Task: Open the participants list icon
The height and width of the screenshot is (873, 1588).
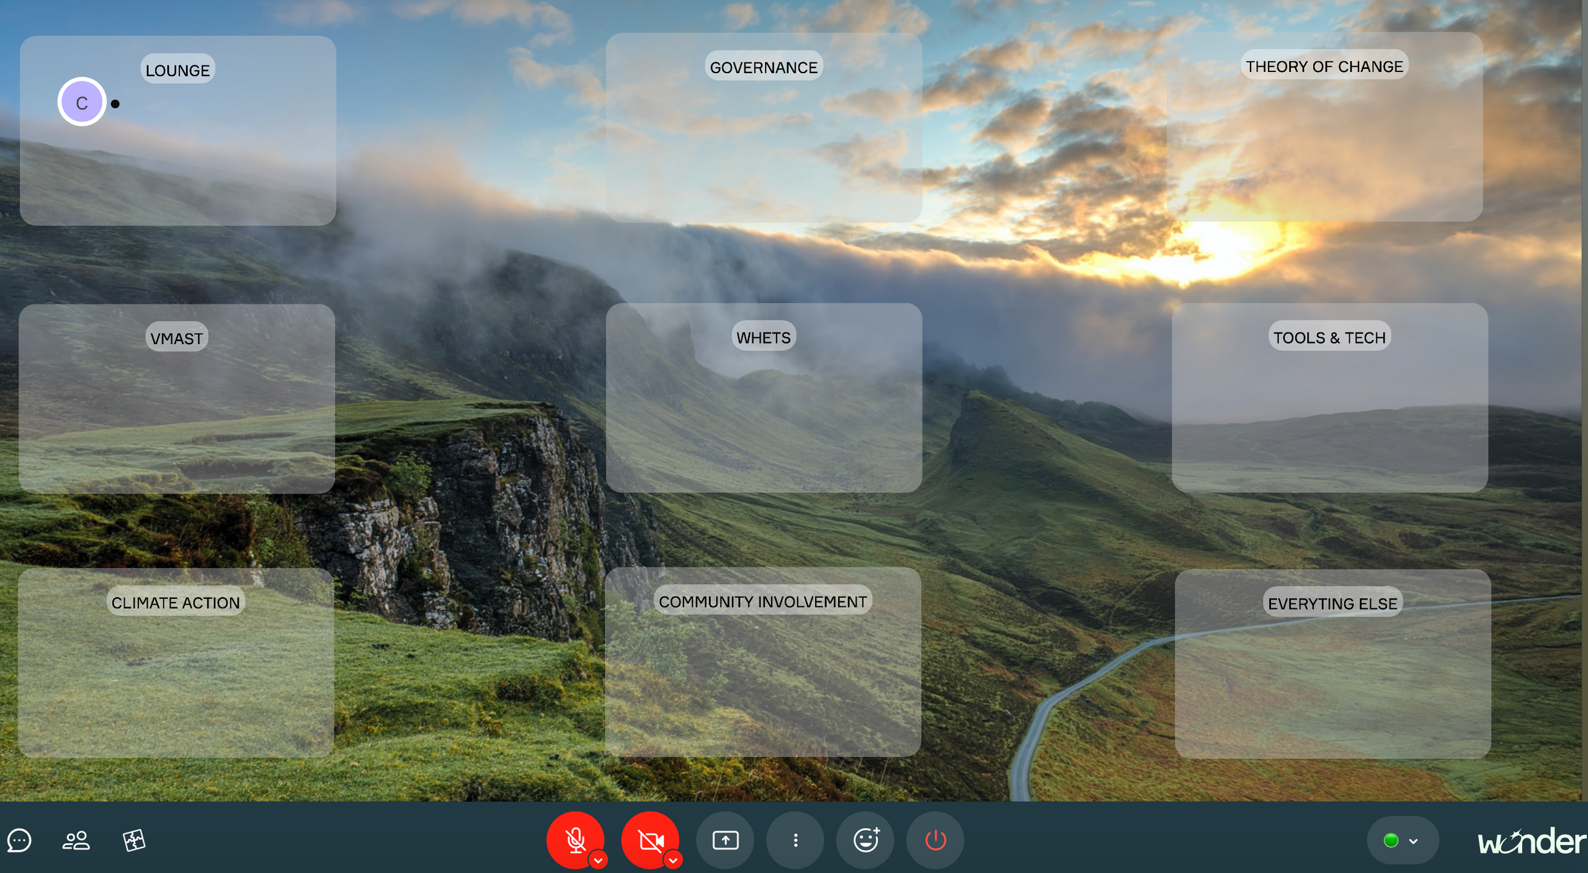Action: pos(76,841)
